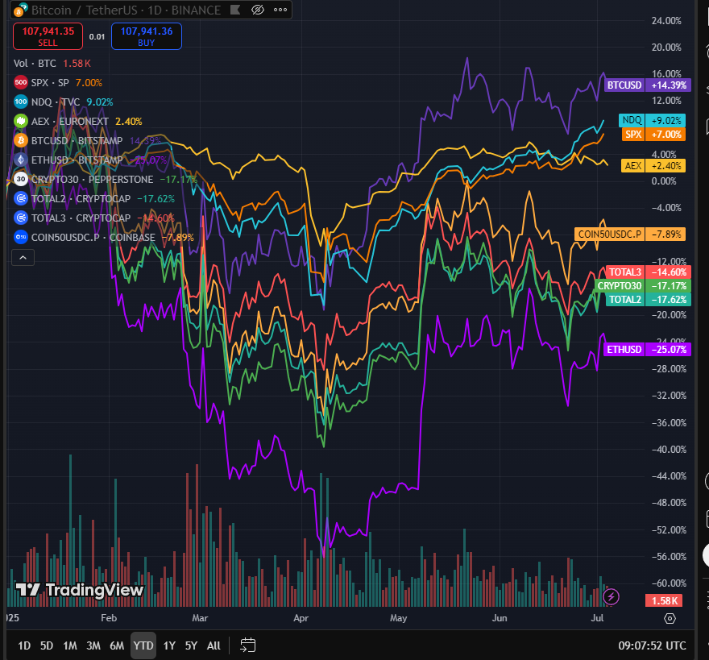Switch to the 1M time range

point(70,645)
